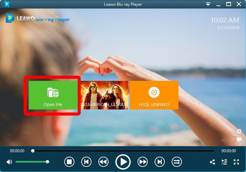Open the title bar dropdown menu arrow

pyautogui.click(x=208, y=4)
